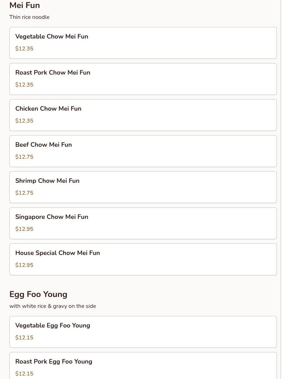Image resolution: width=288 pixels, height=379 pixels.
Task: Click the "Thin rice noodle" description text
Action: [29, 17]
